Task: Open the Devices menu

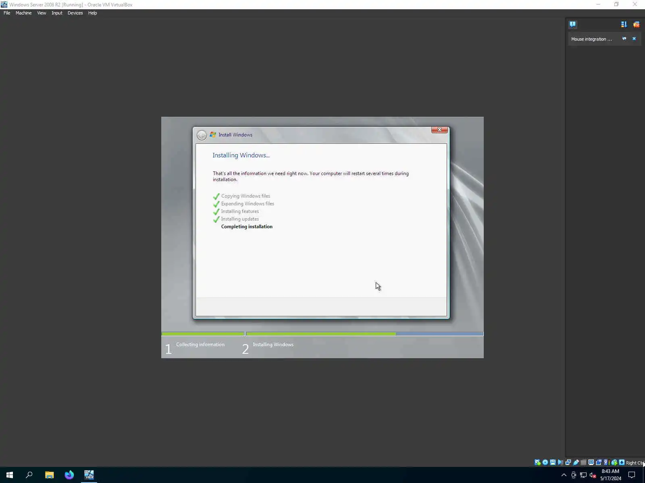Action: tap(75, 13)
